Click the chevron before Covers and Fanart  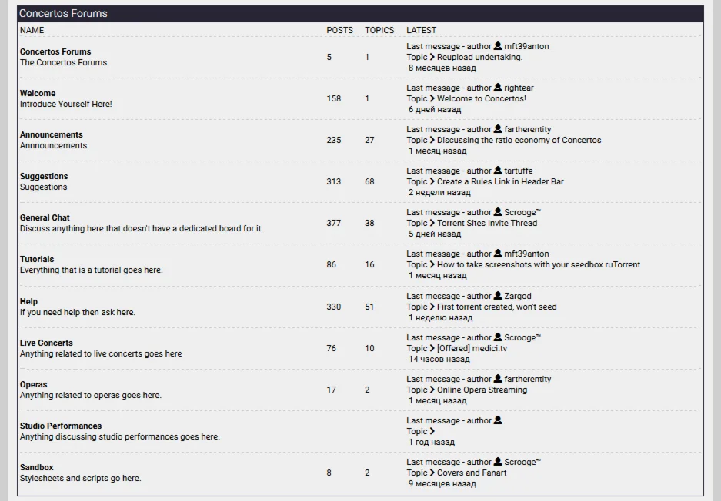coord(432,473)
